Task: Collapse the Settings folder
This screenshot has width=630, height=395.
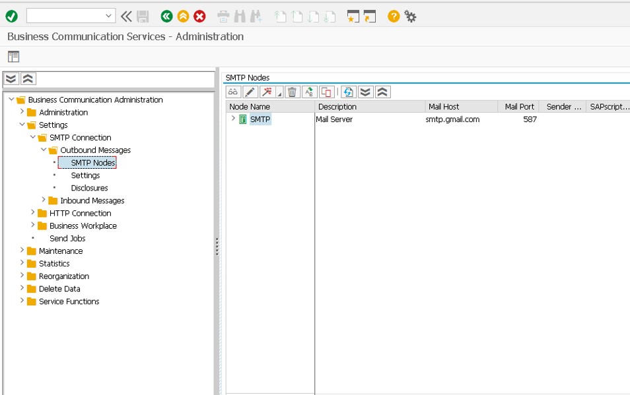Action: point(22,125)
